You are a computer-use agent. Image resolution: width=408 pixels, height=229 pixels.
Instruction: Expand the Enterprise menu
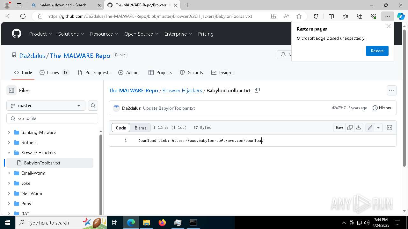(178, 34)
